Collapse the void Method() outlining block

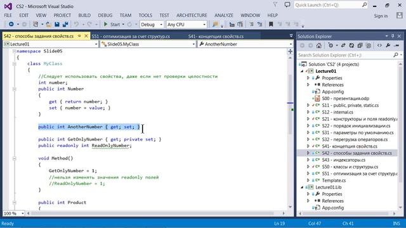pos(14,158)
